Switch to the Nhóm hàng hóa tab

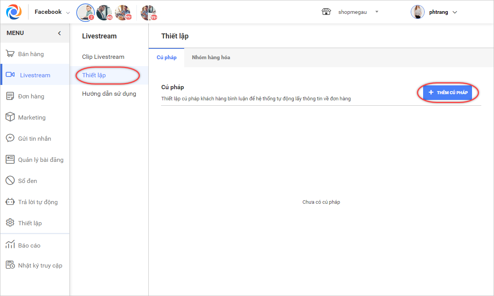pos(211,58)
